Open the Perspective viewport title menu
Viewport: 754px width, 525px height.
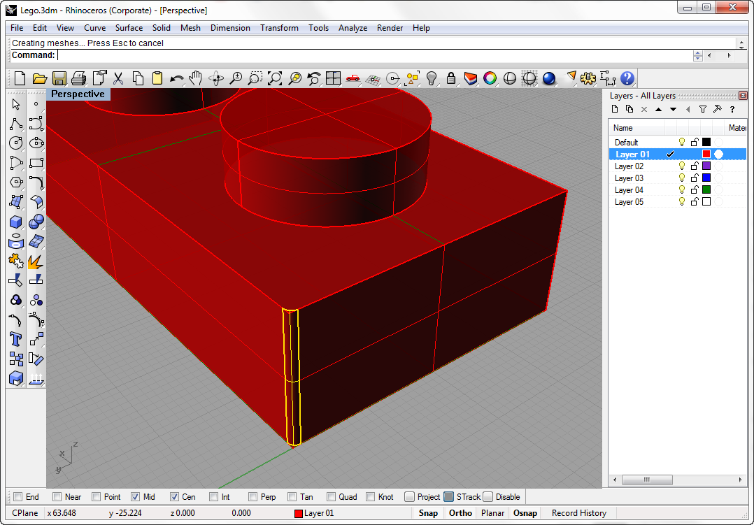78,94
